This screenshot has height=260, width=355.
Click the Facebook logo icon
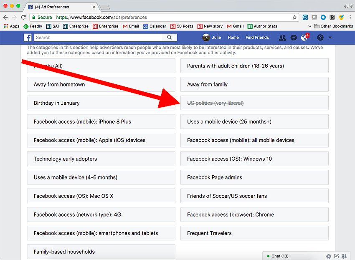click(x=28, y=38)
